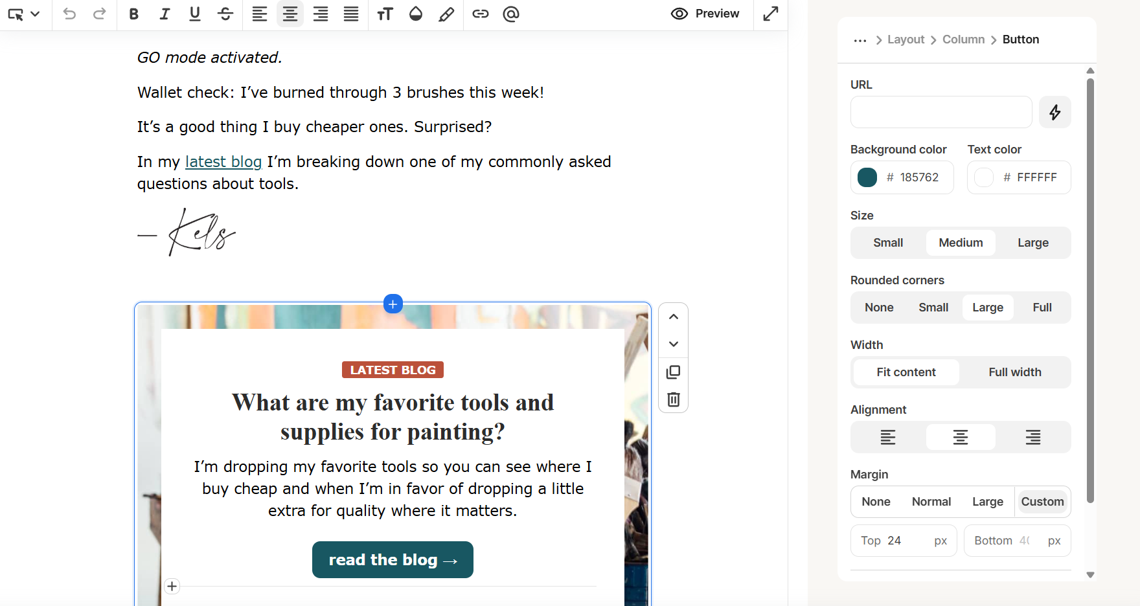Screen dimensions: 1140x606
Task: Delete the blog block using the trash icon
Action: tap(673, 399)
